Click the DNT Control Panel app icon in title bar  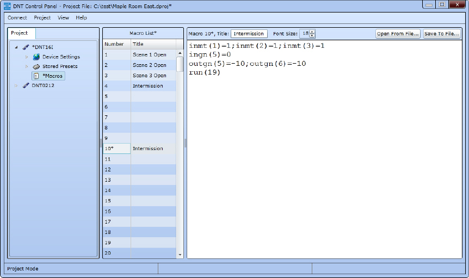point(7,6)
